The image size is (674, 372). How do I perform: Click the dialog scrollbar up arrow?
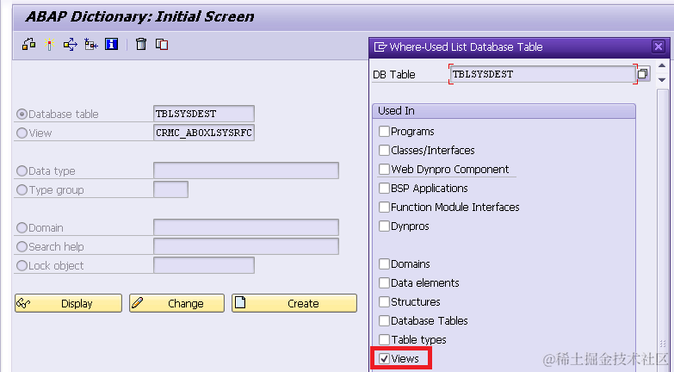(662, 65)
